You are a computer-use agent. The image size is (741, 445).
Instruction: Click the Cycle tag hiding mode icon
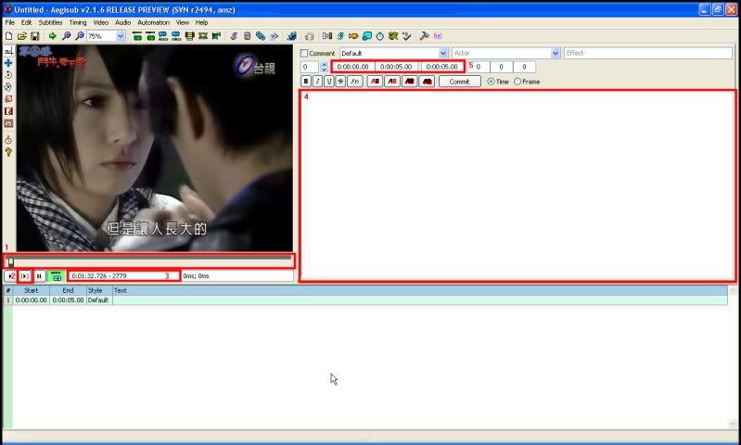[438, 36]
